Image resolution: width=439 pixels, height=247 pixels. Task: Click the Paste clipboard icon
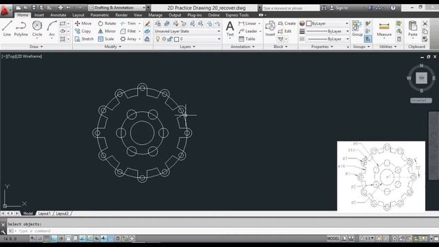(413, 29)
